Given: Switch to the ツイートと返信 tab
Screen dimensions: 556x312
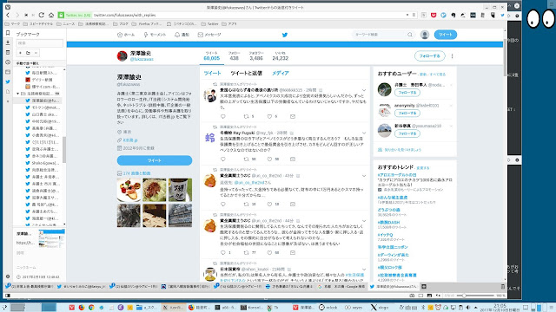Looking at the screenshot, I should [x=246, y=73].
